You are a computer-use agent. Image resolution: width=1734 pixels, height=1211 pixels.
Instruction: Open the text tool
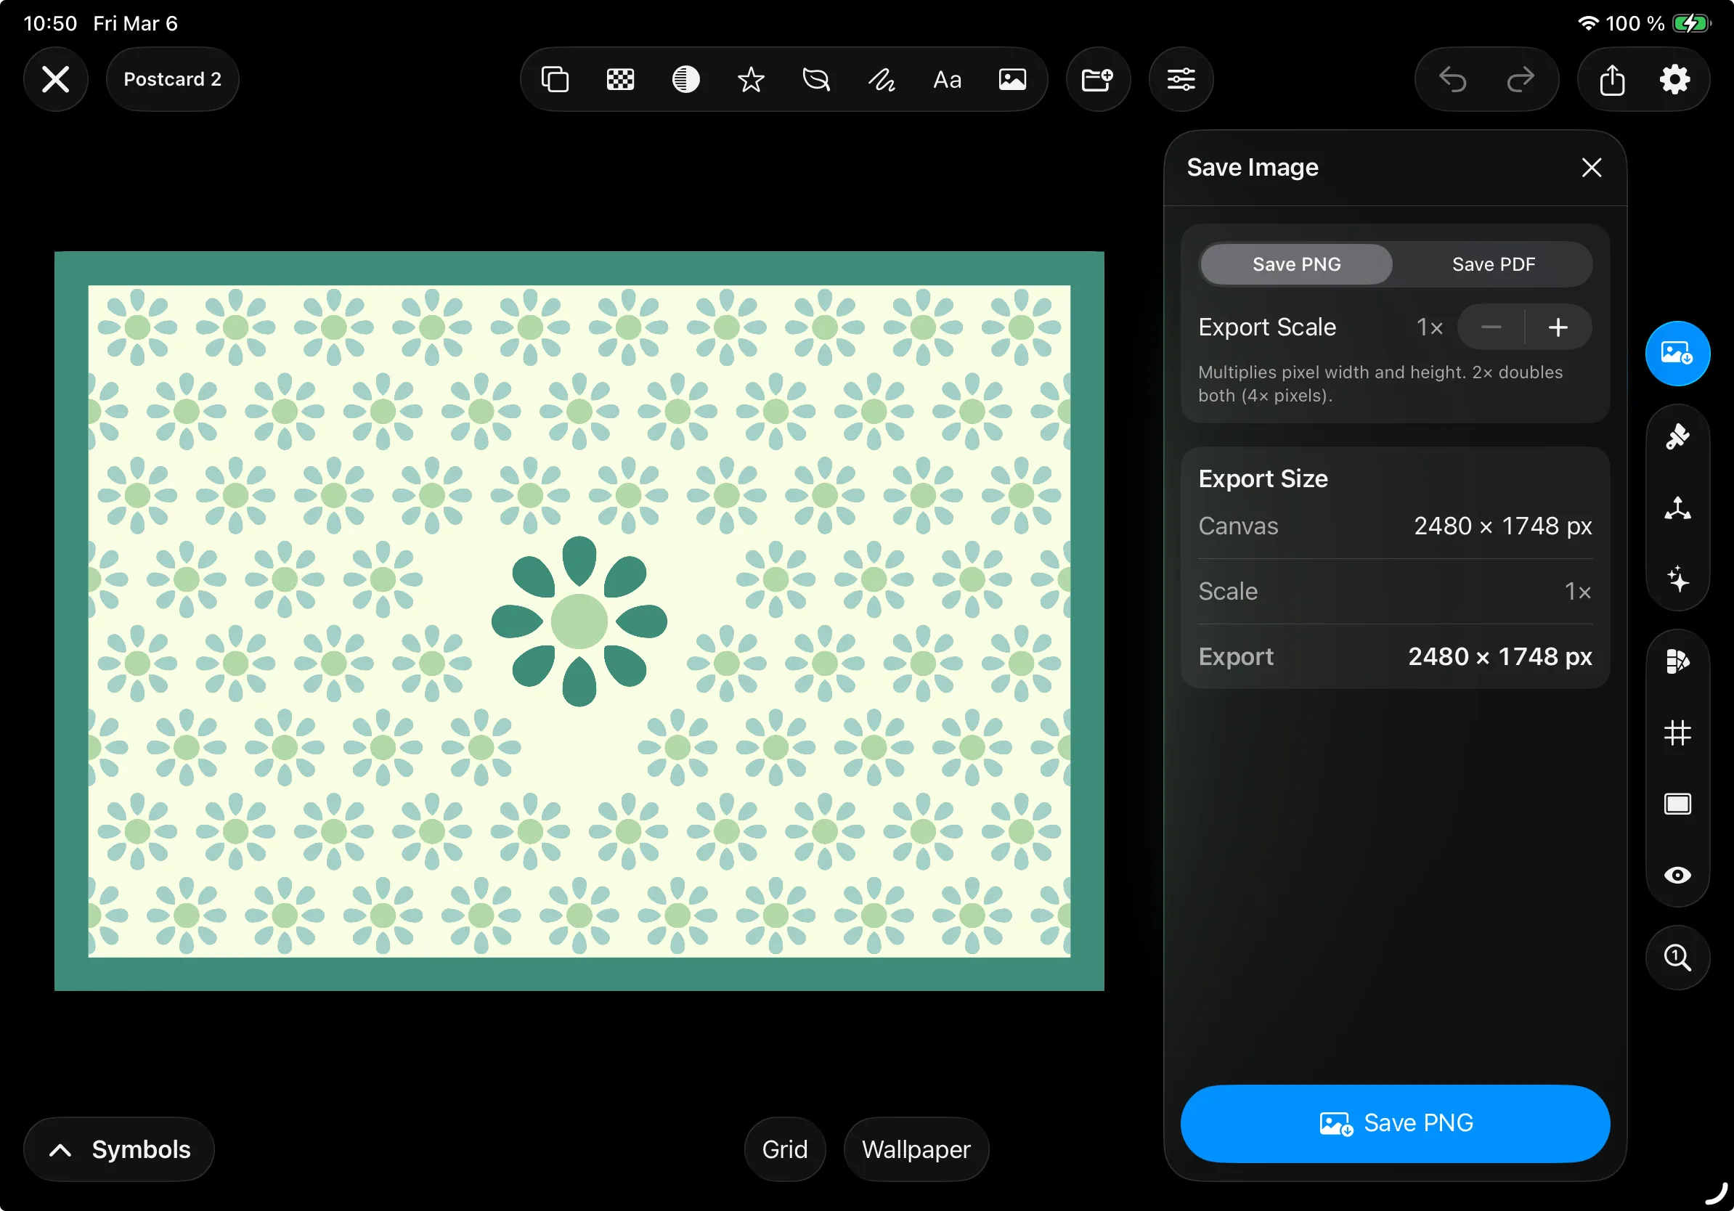pyautogui.click(x=946, y=79)
